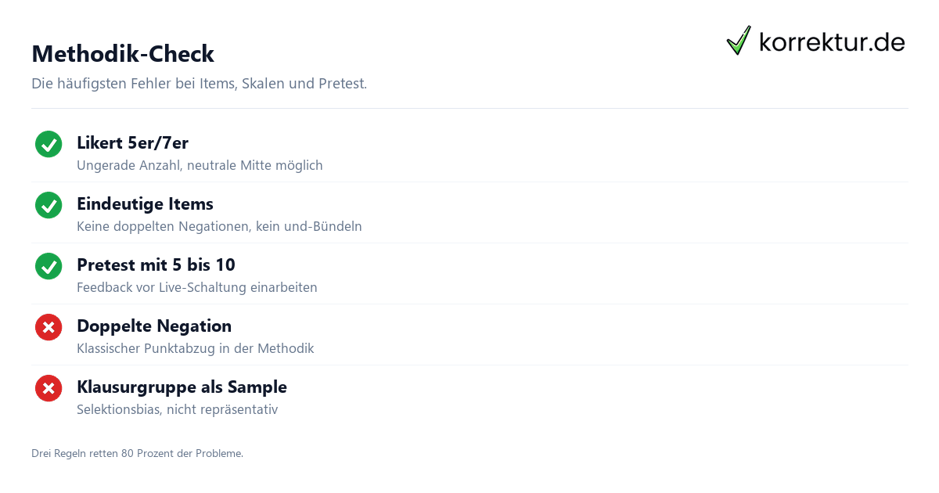
Task: Click the red cross icon beside Klausurgruppe als Sample
Action: pyautogui.click(x=49, y=388)
